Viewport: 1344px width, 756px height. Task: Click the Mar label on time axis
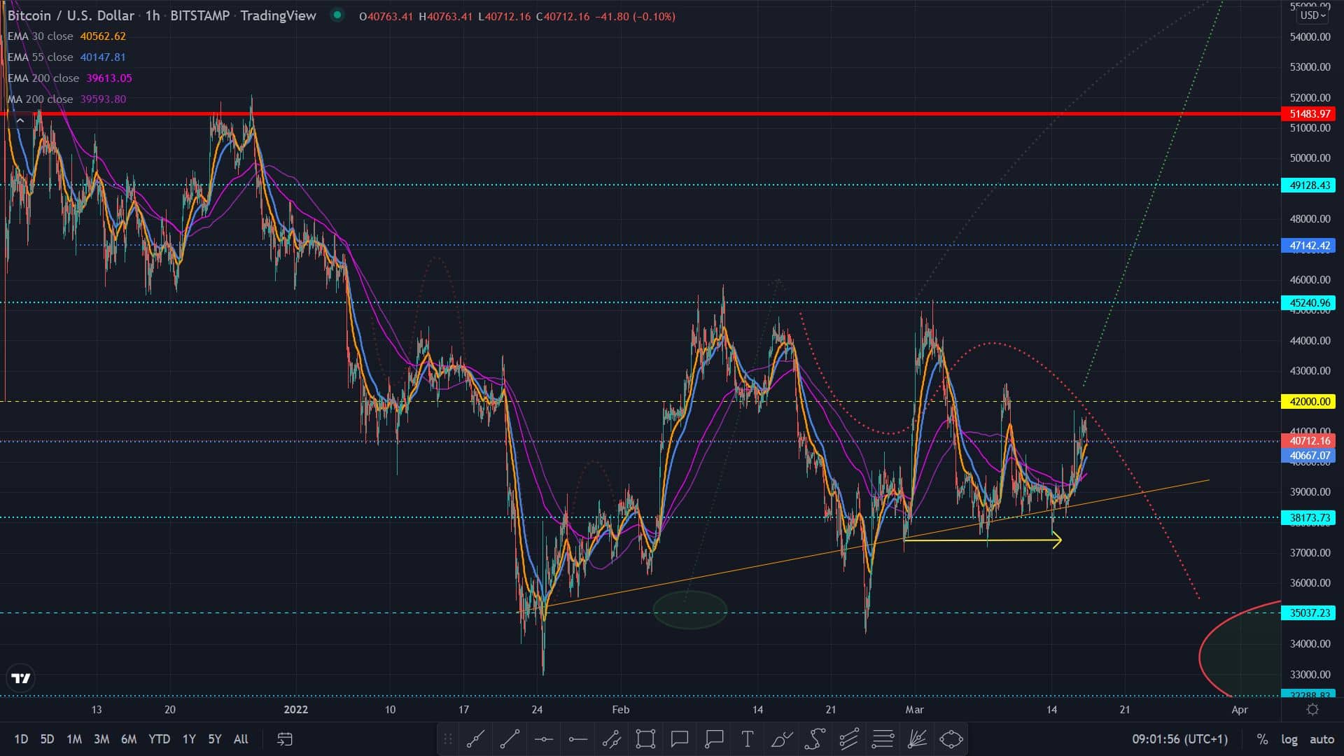tap(914, 709)
